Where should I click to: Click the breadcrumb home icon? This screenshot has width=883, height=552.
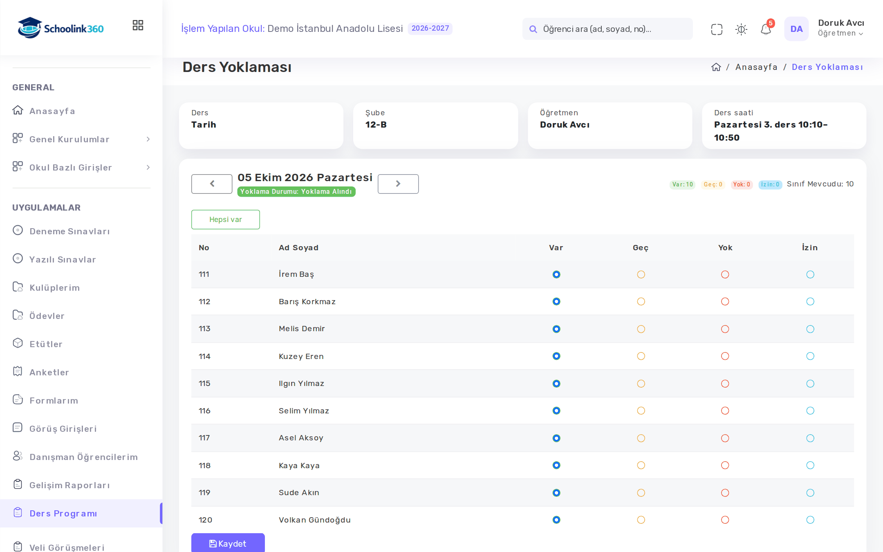point(716,67)
